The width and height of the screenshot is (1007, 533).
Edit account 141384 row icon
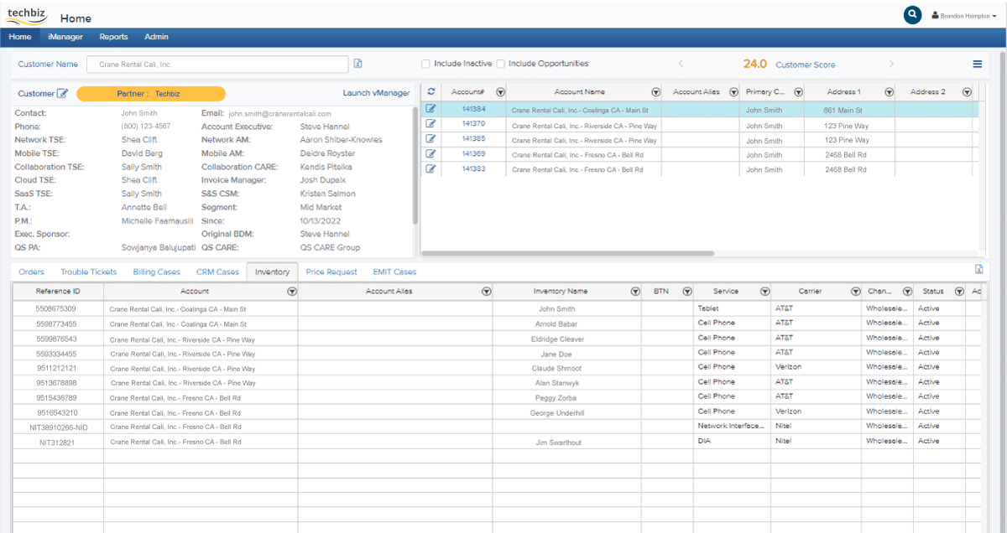click(x=431, y=109)
